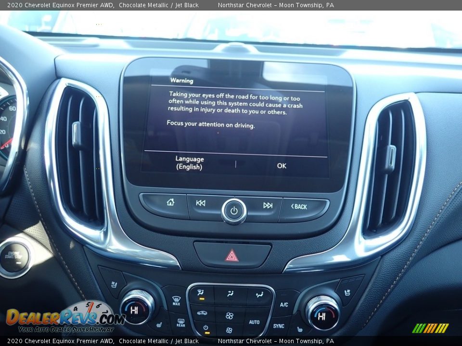Enable AUTO climate mode

(254, 322)
